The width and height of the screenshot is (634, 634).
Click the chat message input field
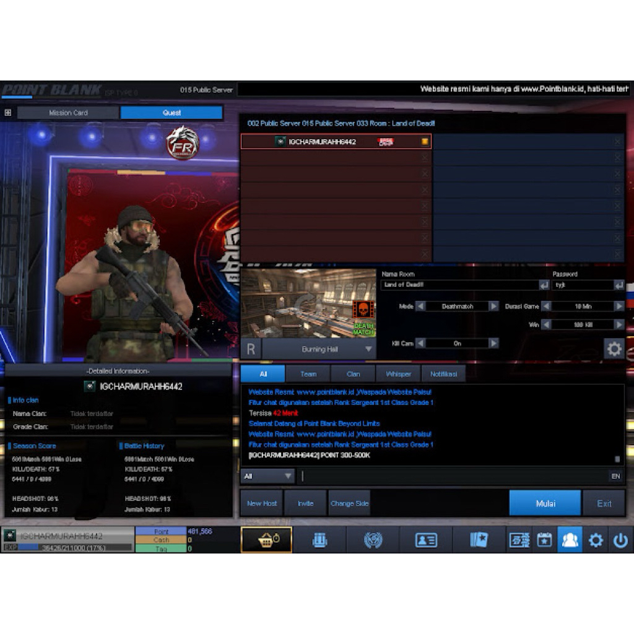453,476
